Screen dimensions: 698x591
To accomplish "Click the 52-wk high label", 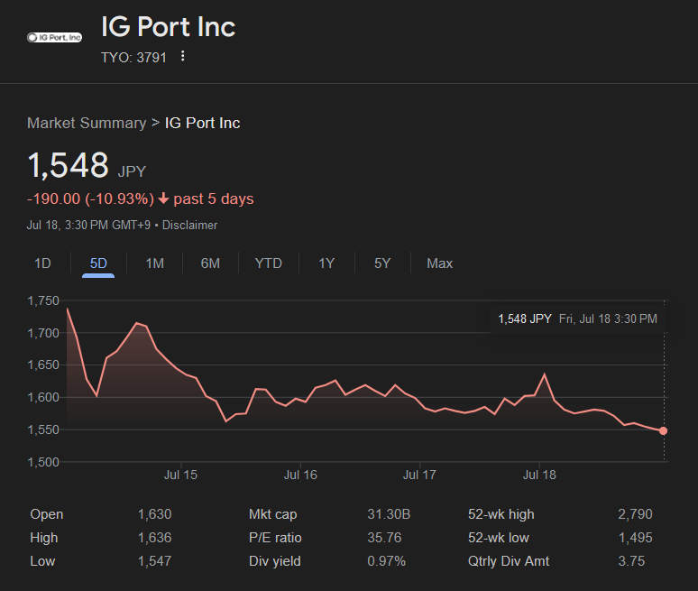I will (501, 514).
